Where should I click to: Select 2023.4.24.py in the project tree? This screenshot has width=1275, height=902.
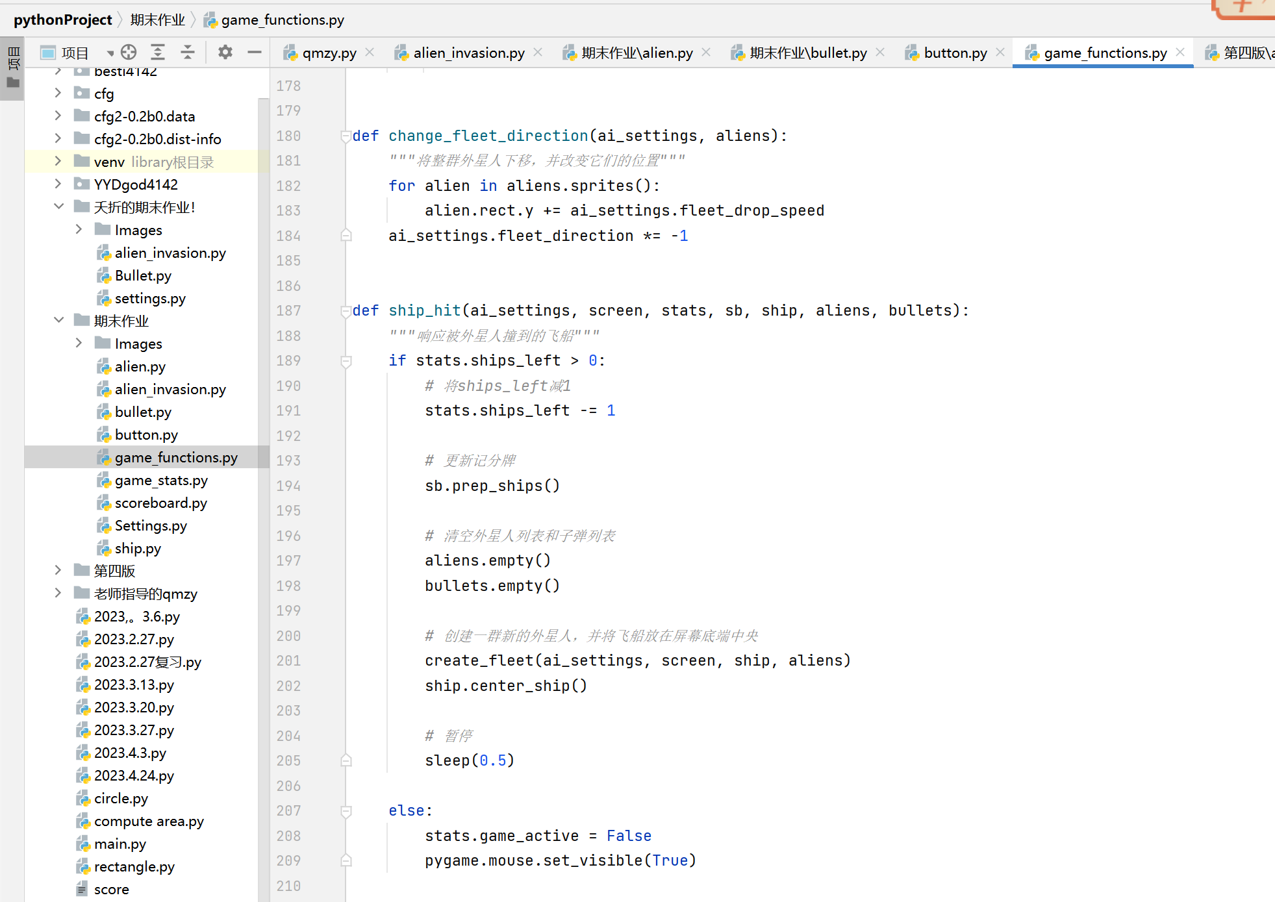coord(134,775)
